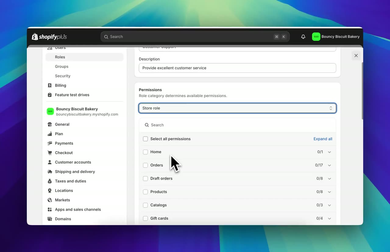Click the search magnifier icon in top bar
Image resolution: width=390 pixels, height=252 pixels.
point(106,37)
